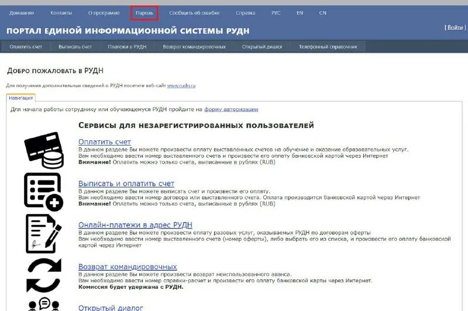Open Платежи в РУДН in navigation bar

(x=127, y=47)
